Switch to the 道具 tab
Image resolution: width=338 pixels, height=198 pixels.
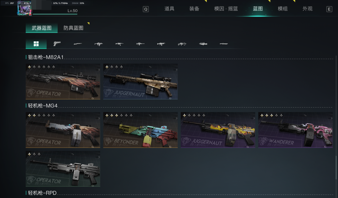(169, 9)
